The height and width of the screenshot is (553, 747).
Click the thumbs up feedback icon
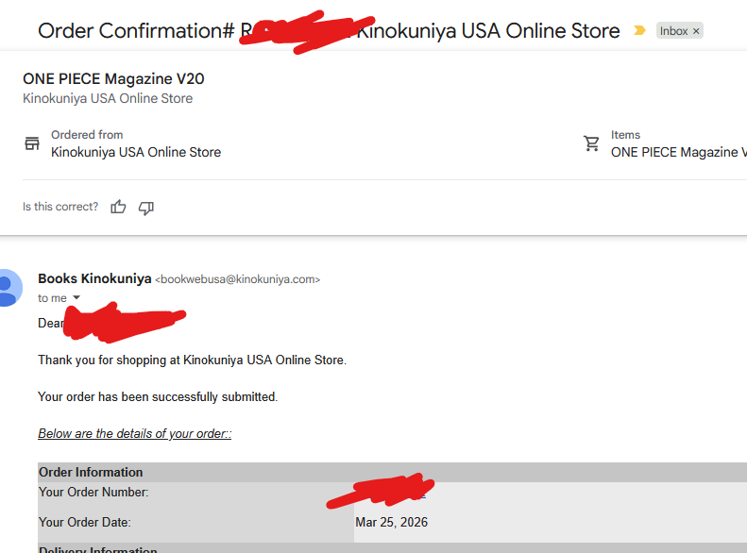pyautogui.click(x=118, y=207)
